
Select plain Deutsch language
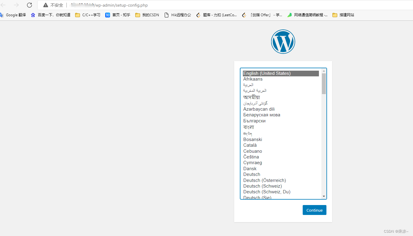(281, 174)
